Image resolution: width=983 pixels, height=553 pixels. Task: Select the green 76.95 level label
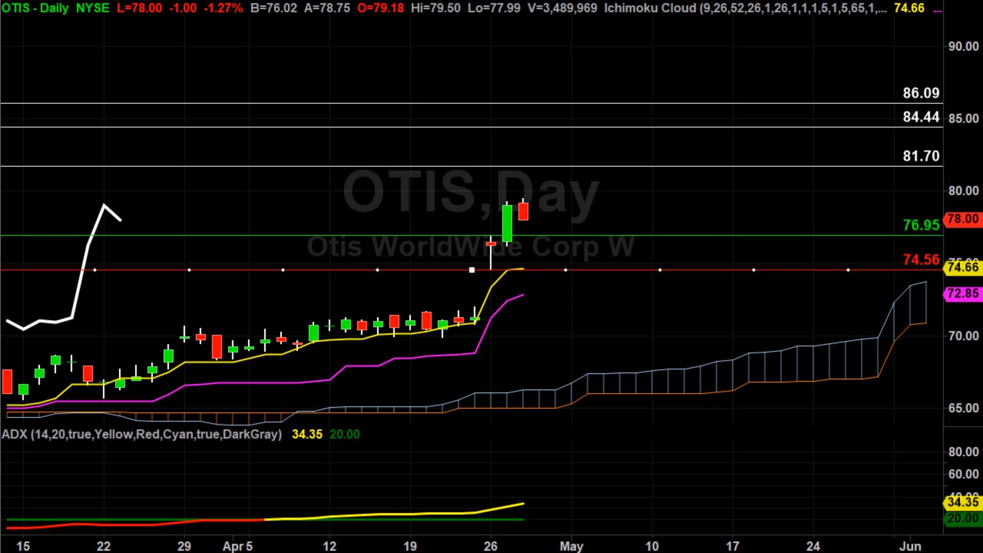tap(921, 225)
